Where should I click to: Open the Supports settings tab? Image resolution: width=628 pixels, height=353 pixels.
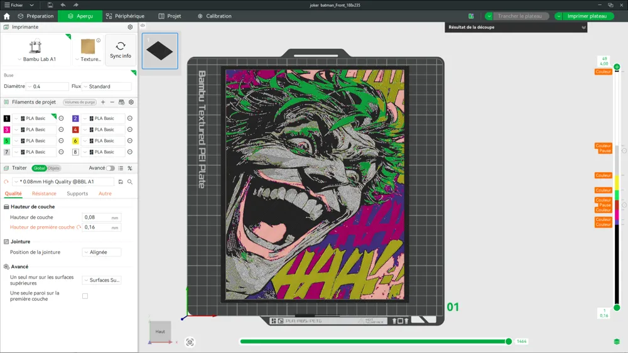click(x=77, y=193)
